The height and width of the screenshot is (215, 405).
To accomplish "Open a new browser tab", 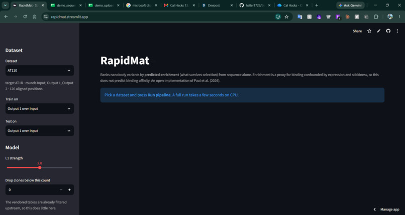I will click(x=317, y=5).
